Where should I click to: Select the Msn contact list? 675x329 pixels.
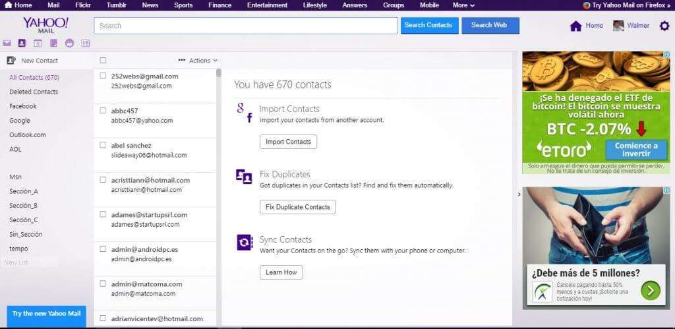16,177
